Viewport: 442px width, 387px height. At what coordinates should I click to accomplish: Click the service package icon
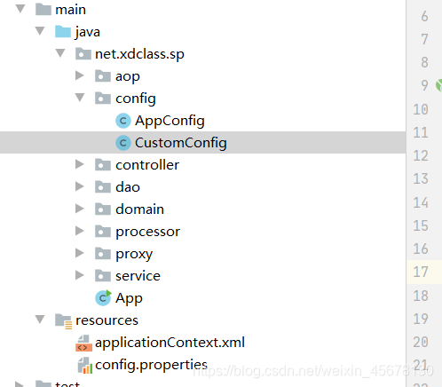click(x=103, y=275)
